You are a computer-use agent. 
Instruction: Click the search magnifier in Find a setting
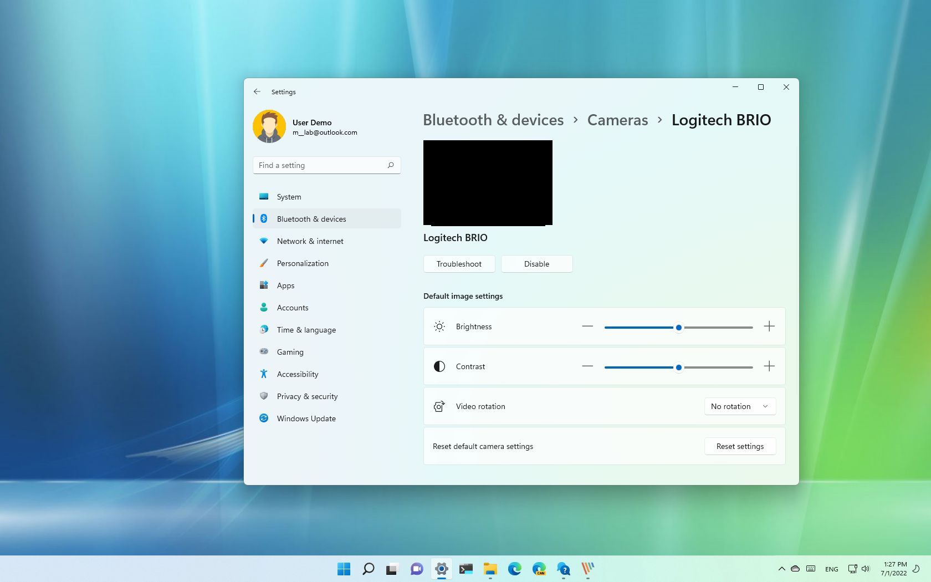pos(391,165)
